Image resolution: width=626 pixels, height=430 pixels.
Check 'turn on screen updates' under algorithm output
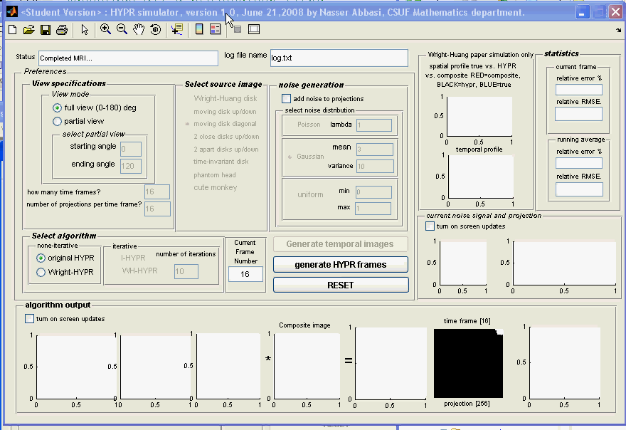tap(30, 319)
